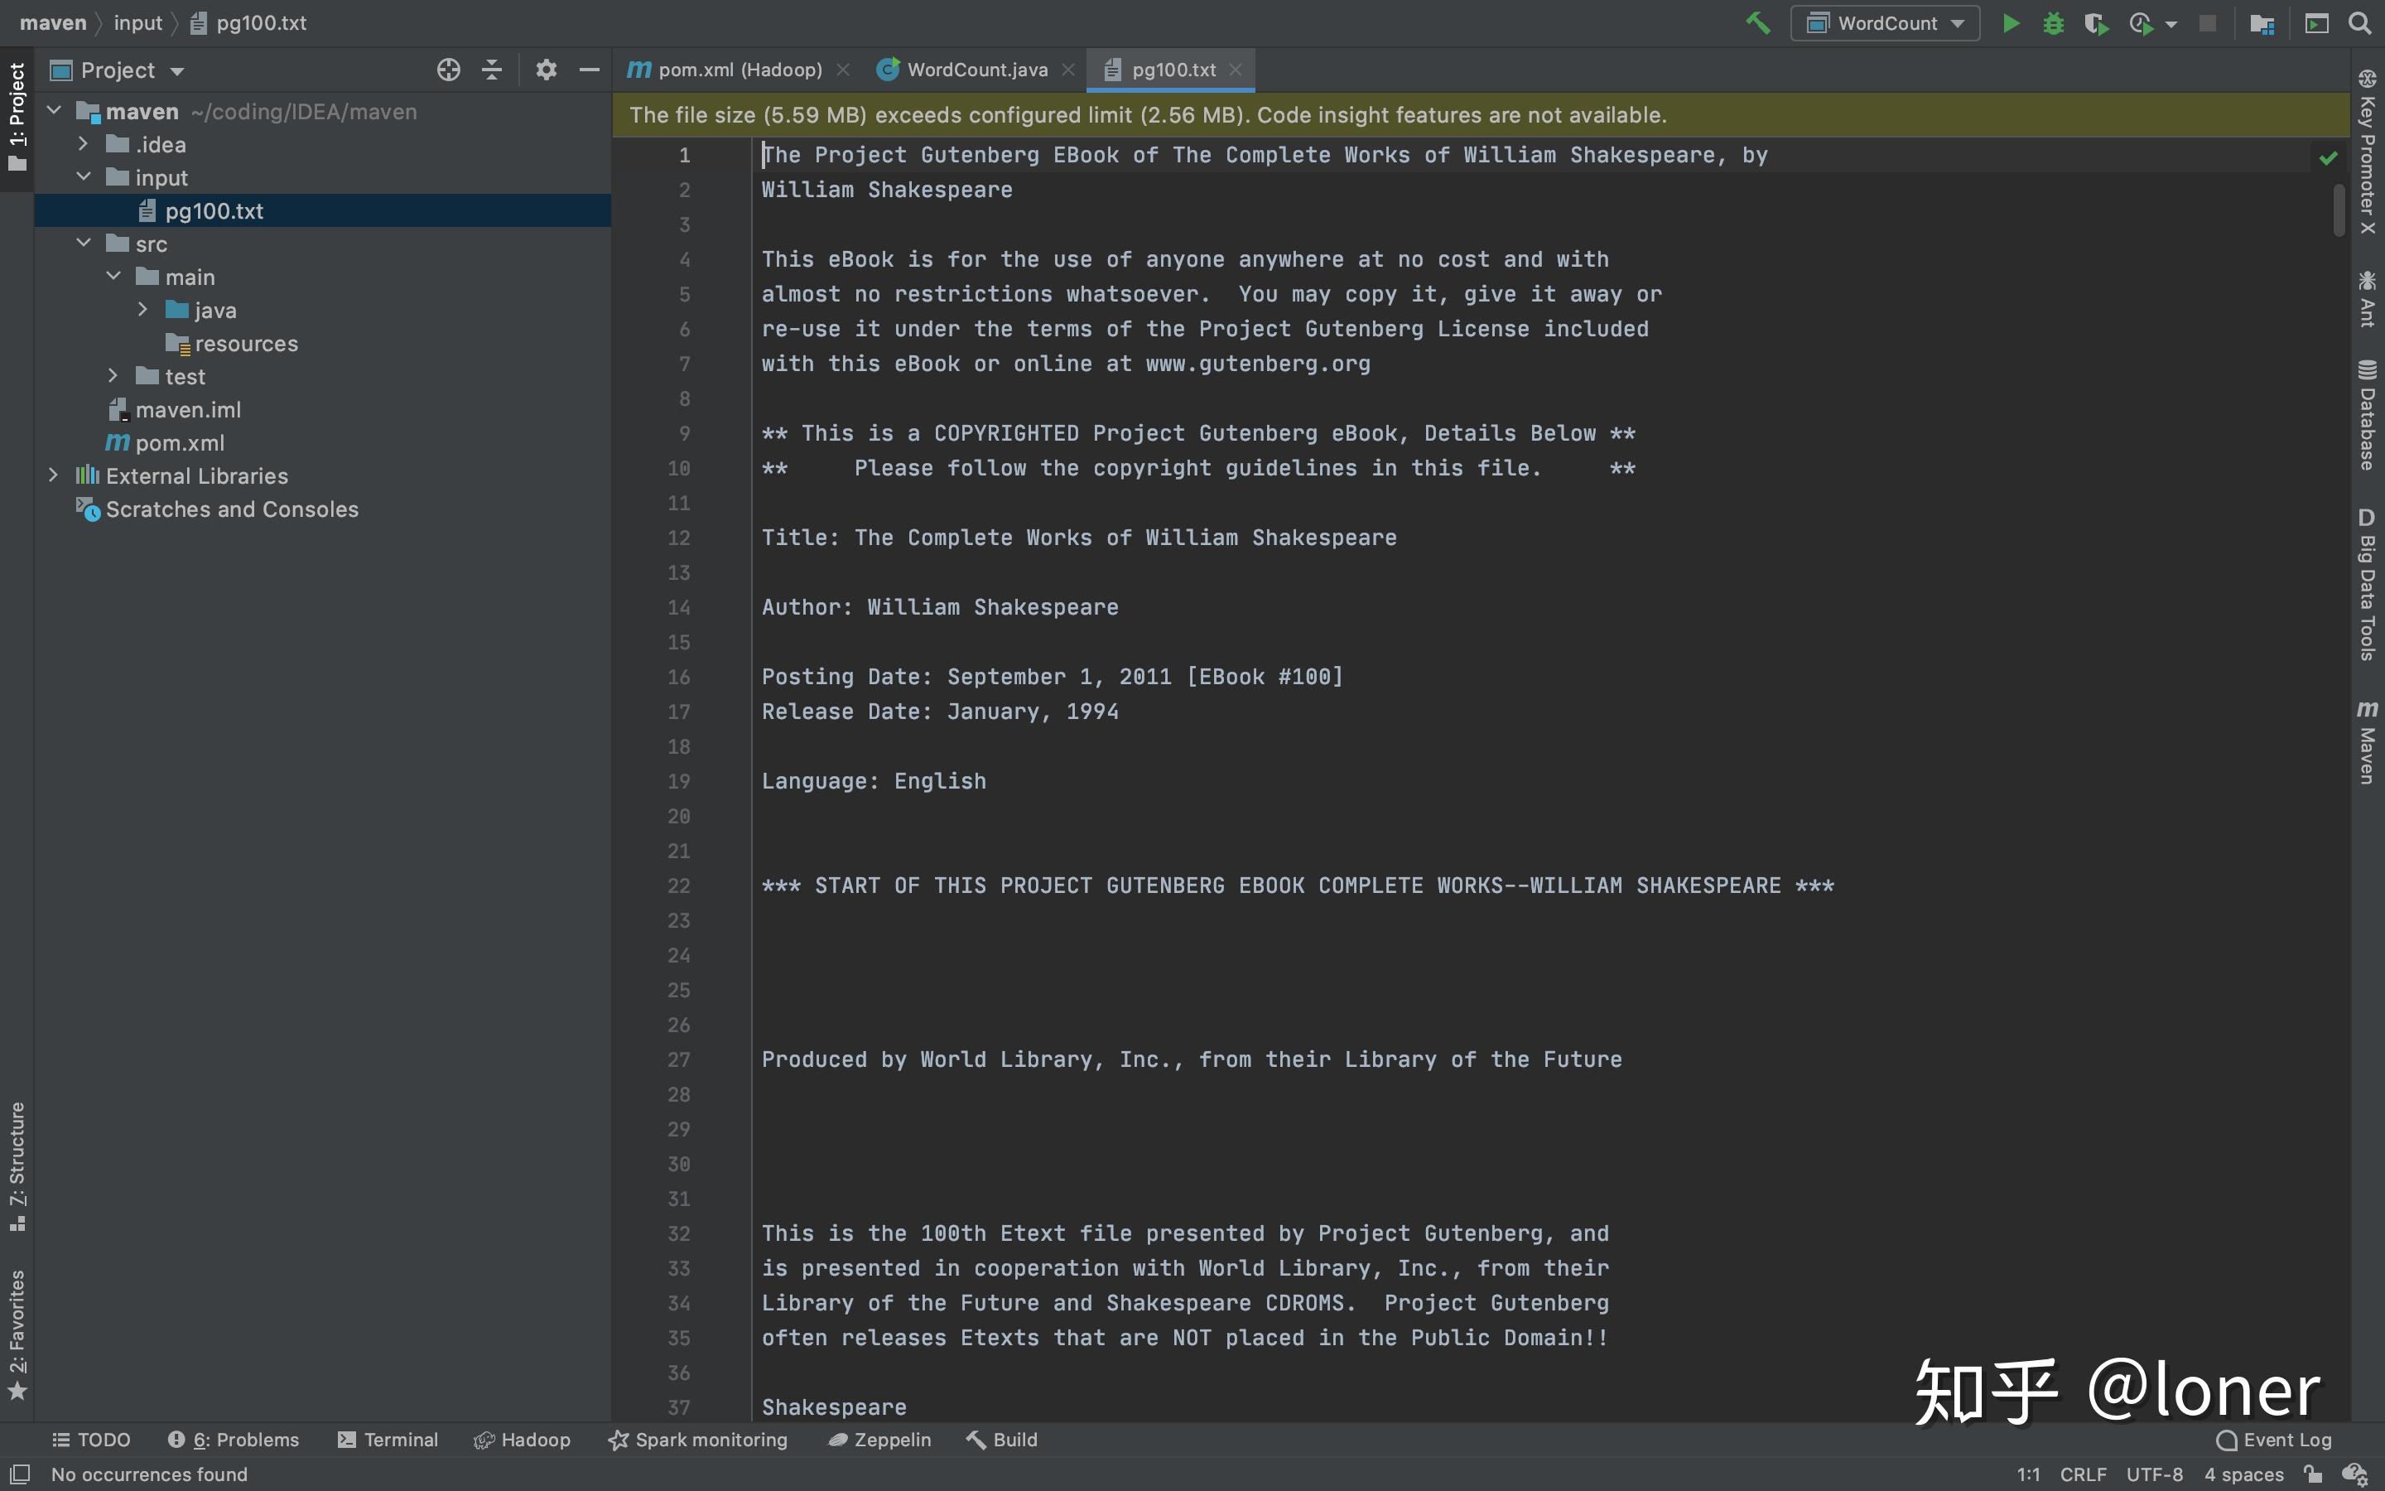The width and height of the screenshot is (2385, 1491).
Task: Close the pom.xml (Hadoop) tab
Action: click(843, 70)
